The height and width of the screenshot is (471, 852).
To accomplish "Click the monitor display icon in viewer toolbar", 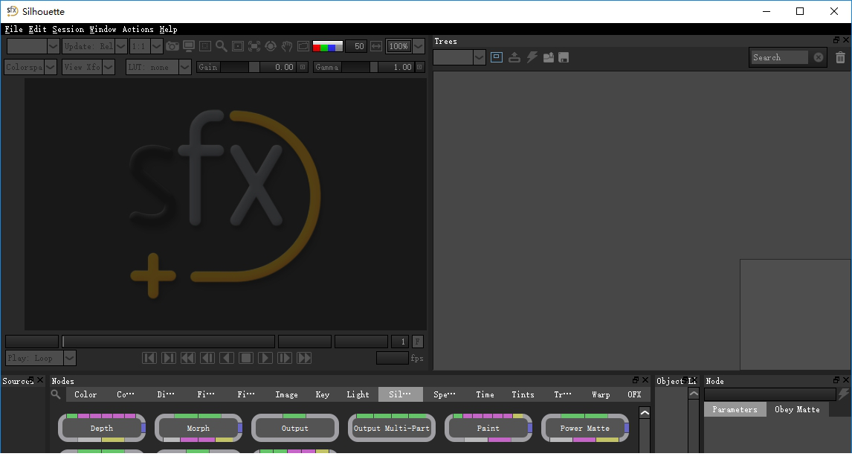I will (x=189, y=46).
